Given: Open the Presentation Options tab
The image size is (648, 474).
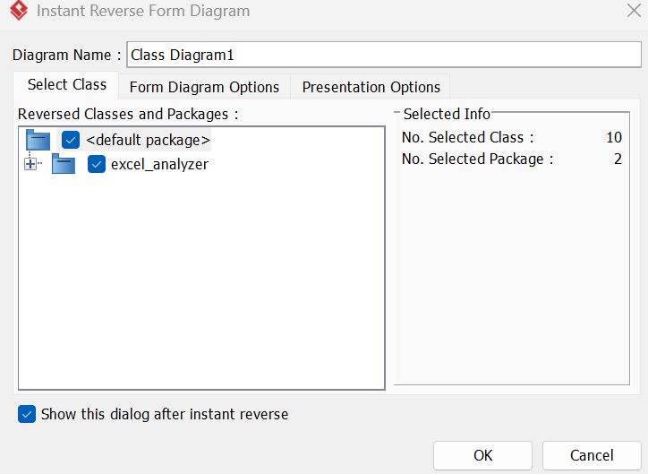Looking at the screenshot, I should [x=371, y=87].
